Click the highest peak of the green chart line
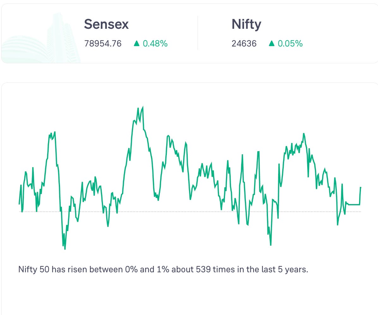 (x=143, y=107)
